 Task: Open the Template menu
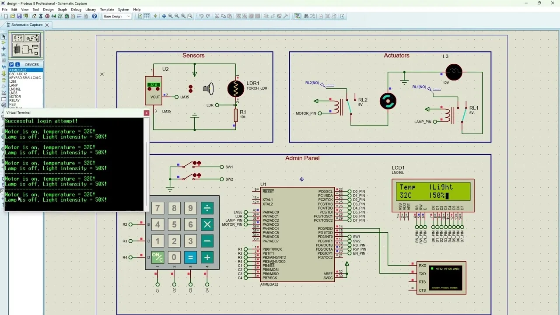pos(107,9)
